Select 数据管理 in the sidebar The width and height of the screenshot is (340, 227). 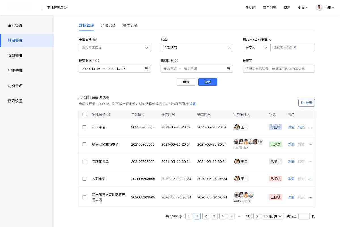pos(27,40)
